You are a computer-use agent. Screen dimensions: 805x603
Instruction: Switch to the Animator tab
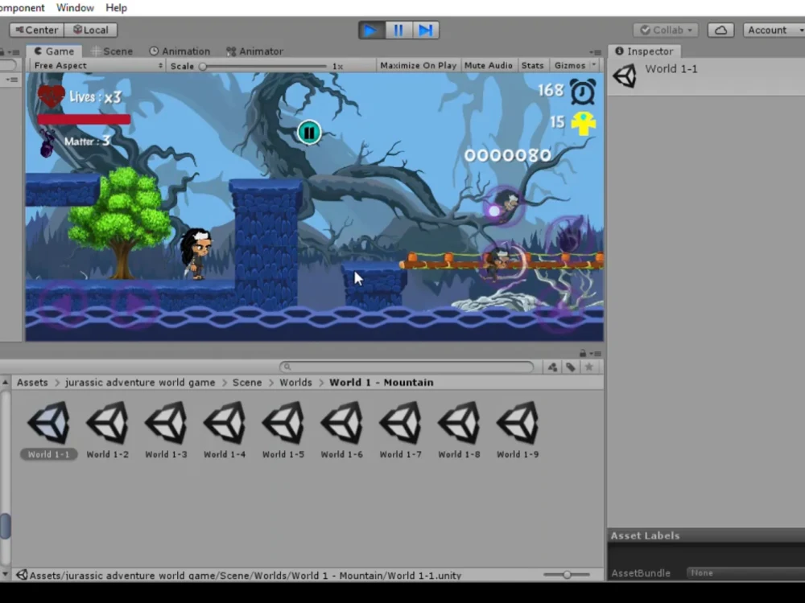254,51
